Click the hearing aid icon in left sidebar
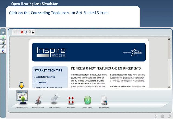 [x=3, y=51]
